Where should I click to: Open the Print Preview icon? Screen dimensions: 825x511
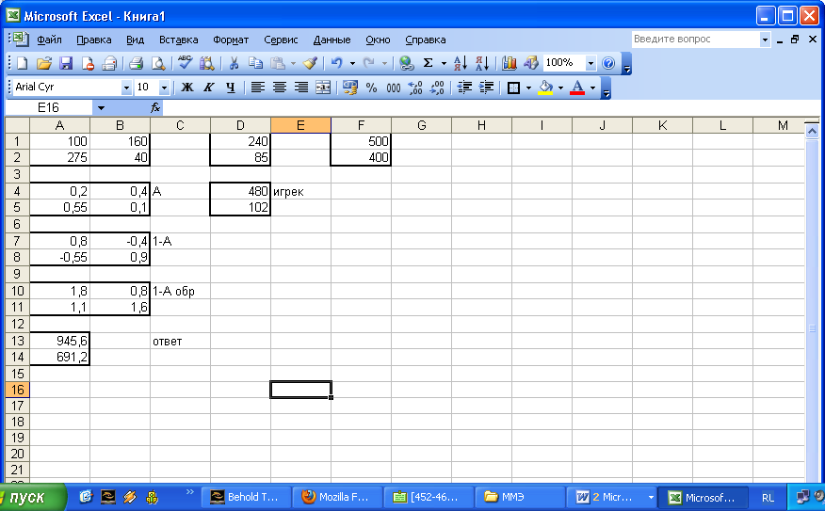point(158,63)
